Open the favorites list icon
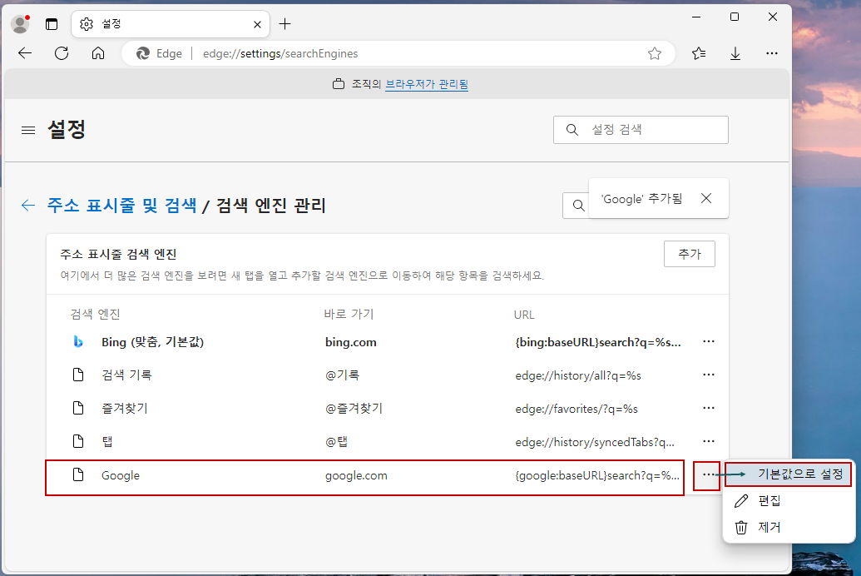This screenshot has width=861, height=576. coord(699,53)
